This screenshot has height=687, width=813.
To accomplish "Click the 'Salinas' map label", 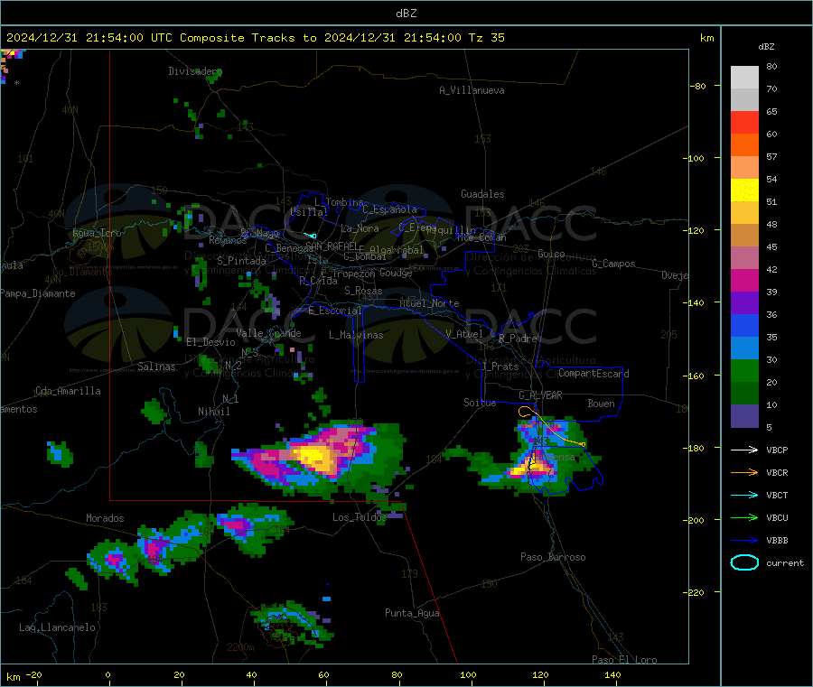I will click(x=156, y=367).
